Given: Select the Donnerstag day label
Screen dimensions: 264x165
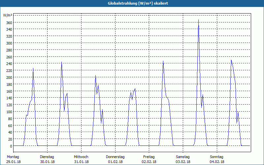Looking at the screenshot, I should (115, 157).
